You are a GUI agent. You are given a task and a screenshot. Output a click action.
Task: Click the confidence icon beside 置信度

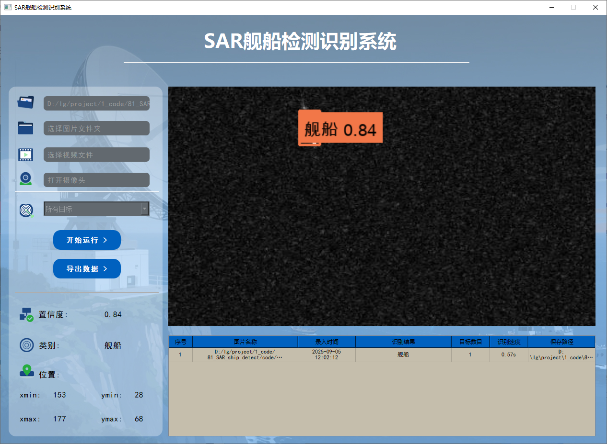(x=26, y=314)
